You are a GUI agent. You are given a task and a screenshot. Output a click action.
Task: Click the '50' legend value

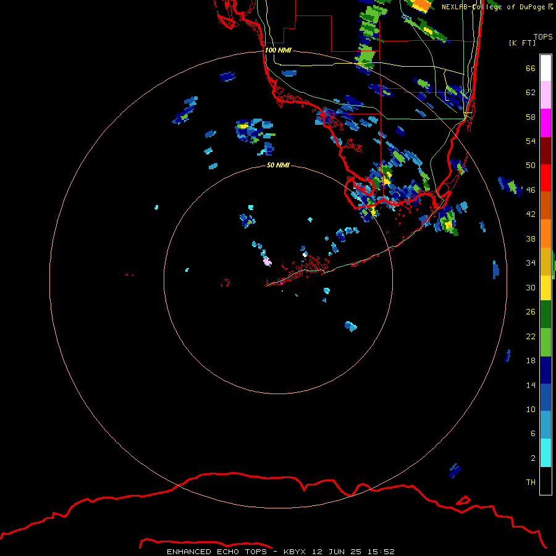coord(531,165)
